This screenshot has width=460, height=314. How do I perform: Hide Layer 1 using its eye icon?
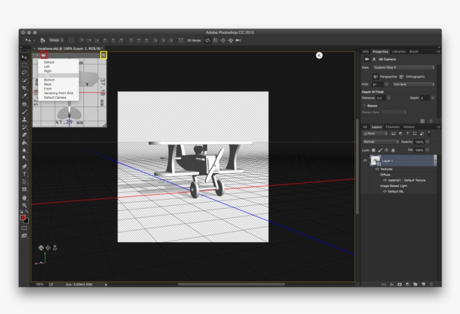365,161
